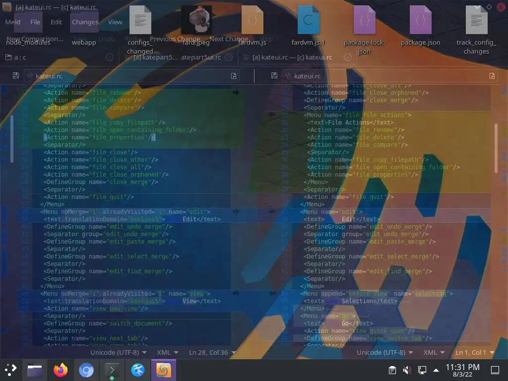
Task: Open the View menu
Action: (x=115, y=22)
